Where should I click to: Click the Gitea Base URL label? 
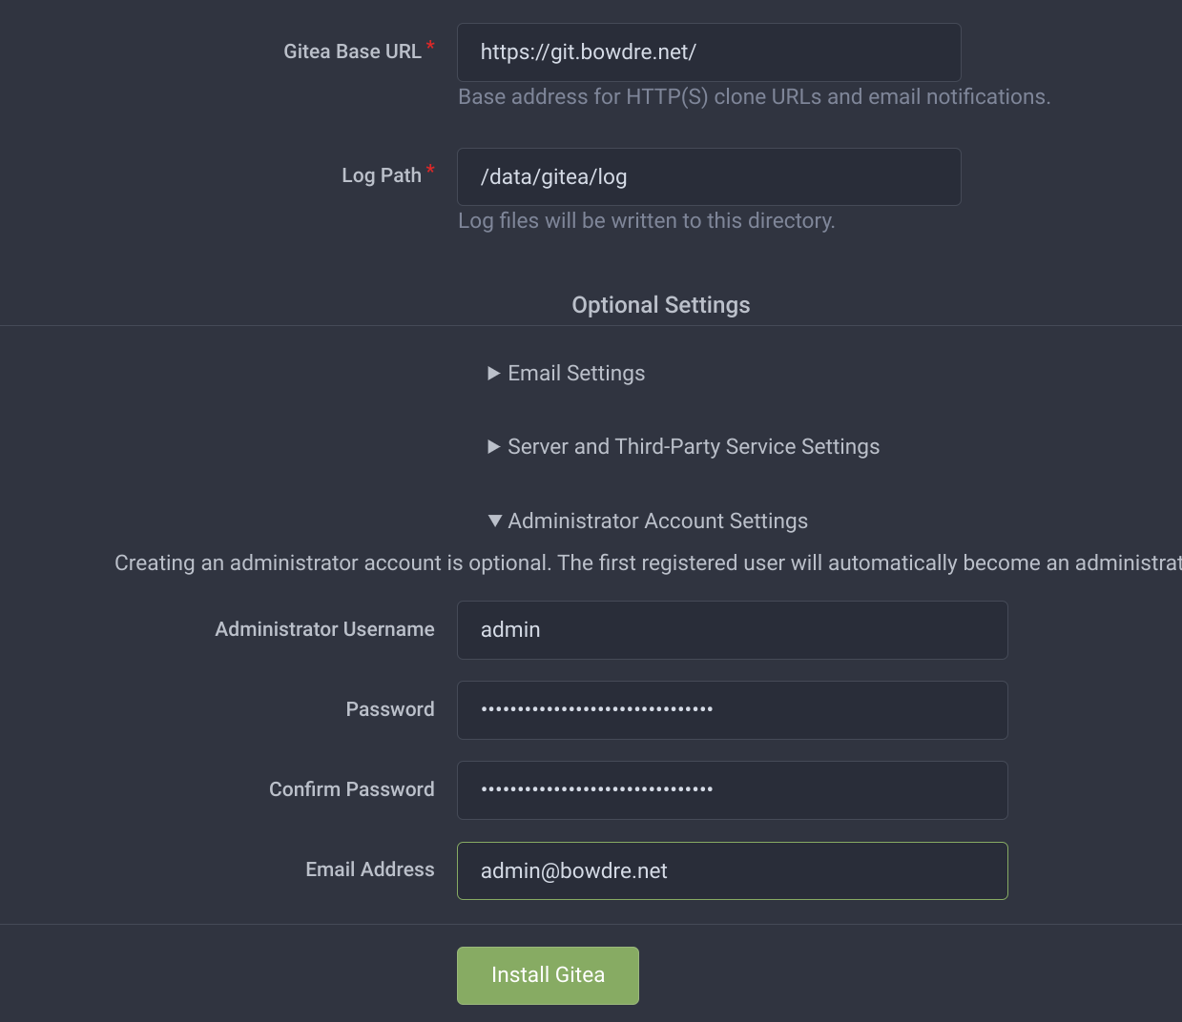pyautogui.click(x=352, y=52)
